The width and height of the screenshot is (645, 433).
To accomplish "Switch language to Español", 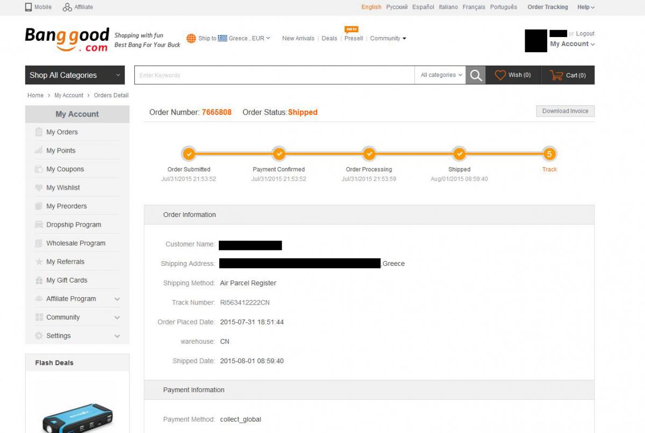I will (x=423, y=7).
